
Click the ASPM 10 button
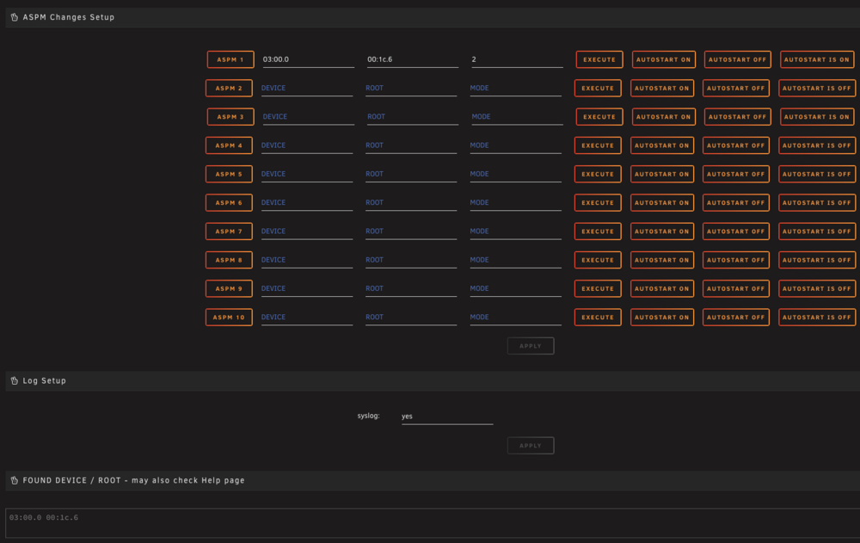click(x=229, y=317)
